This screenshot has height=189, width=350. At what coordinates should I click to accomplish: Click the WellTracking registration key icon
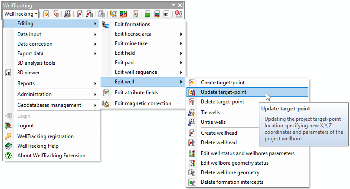(x=8, y=136)
